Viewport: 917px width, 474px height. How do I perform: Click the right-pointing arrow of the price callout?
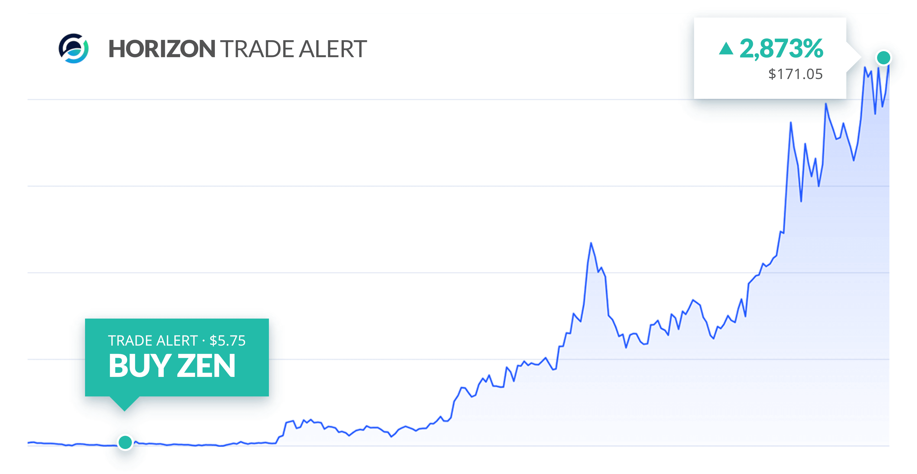[x=854, y=57]
